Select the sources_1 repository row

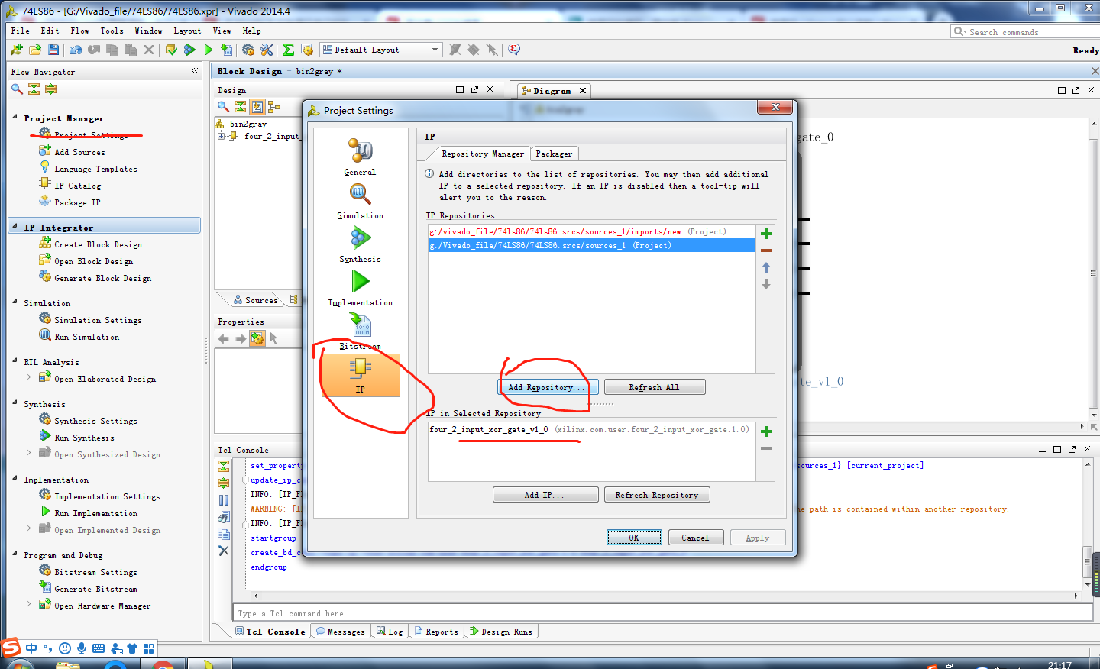click(x=591, y=245)
